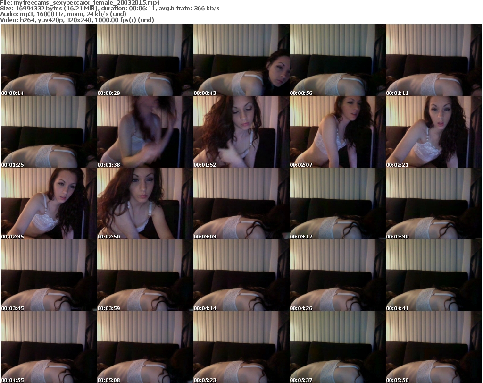This screenshot has height=383, width=483.
Task: Choose the thumbnail at 00:02:07
Action: 337,132
